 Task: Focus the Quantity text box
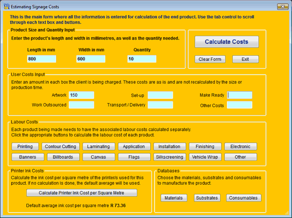pos(142,59)
